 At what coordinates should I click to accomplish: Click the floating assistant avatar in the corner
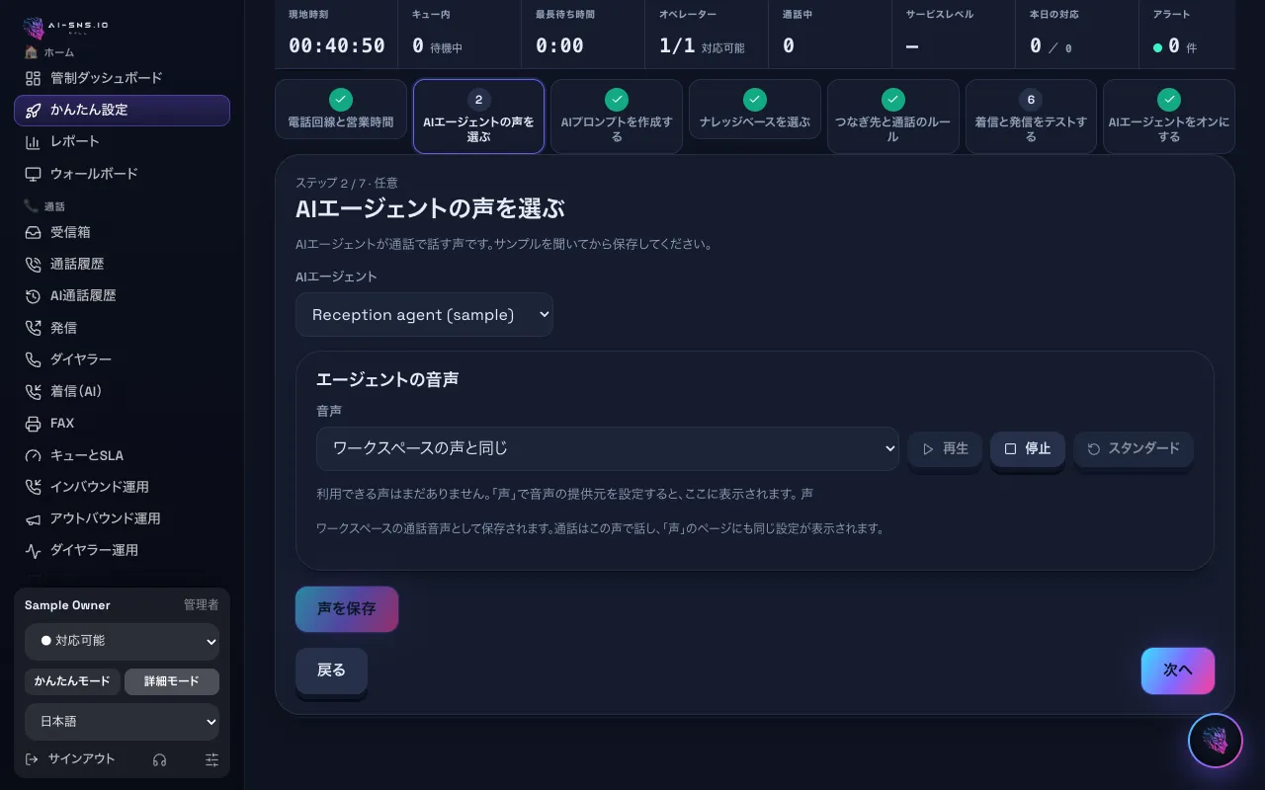coord(1216,741)
